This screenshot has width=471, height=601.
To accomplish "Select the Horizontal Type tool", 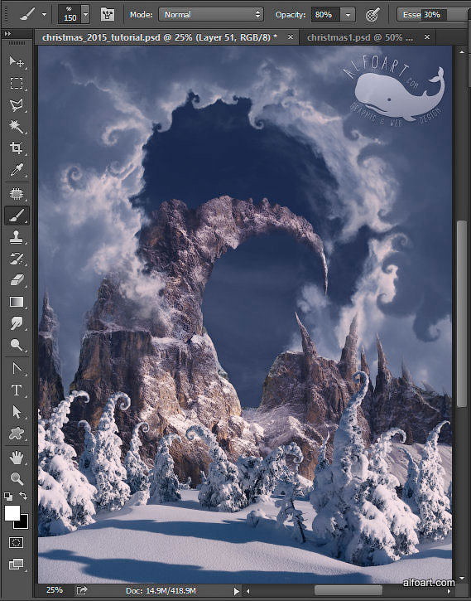I will coord(17,390).
